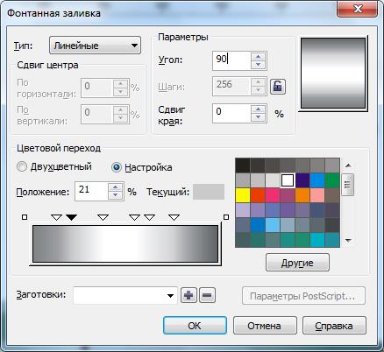The width and height of the screenshot is (384, 352).
Task: Increase Положение value with up arrow
Action: click(x=116, y=187)
